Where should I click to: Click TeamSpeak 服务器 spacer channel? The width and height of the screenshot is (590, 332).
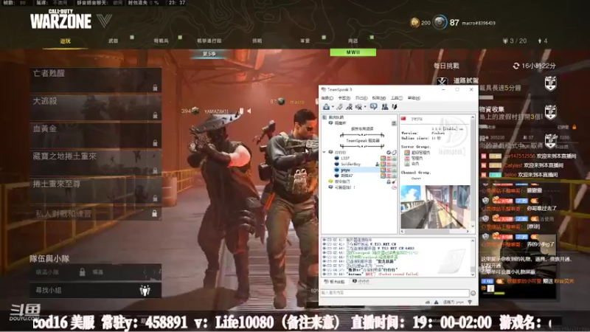[x=362, y=140]
